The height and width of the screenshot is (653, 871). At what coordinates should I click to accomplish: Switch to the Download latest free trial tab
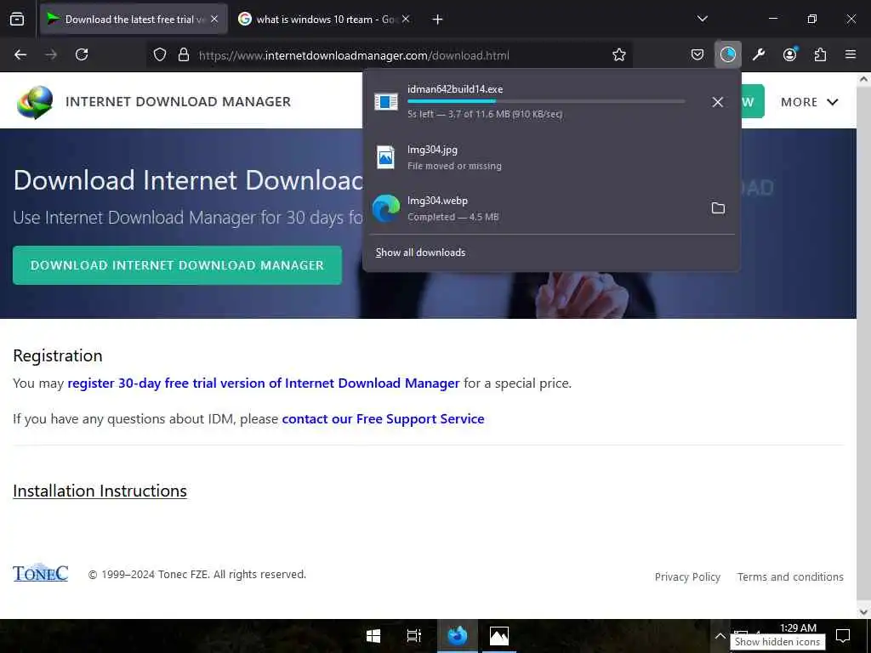[134, 20]
